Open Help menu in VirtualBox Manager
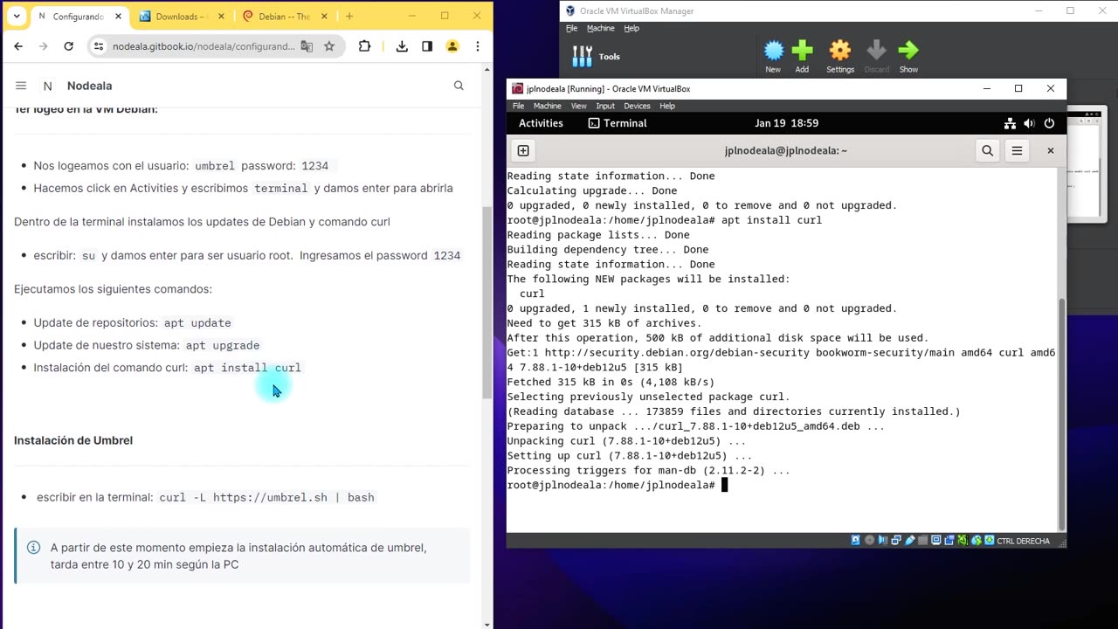Viewport: 1118px width, 629px height. click(631, 28)
